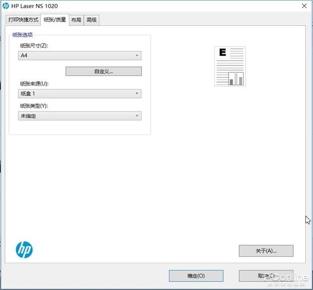Click the page preview thumbnail

(x=230, y=67)
